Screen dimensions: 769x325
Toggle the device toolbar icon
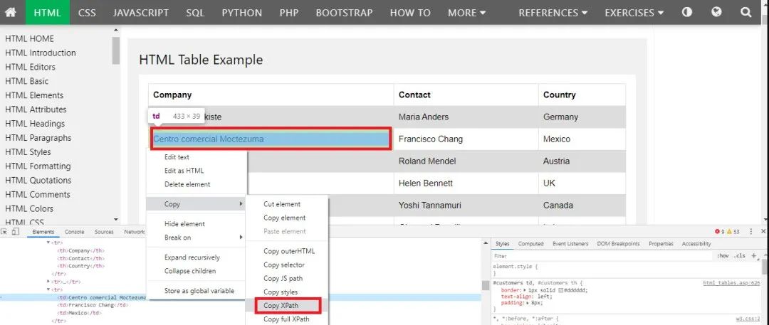16,232
